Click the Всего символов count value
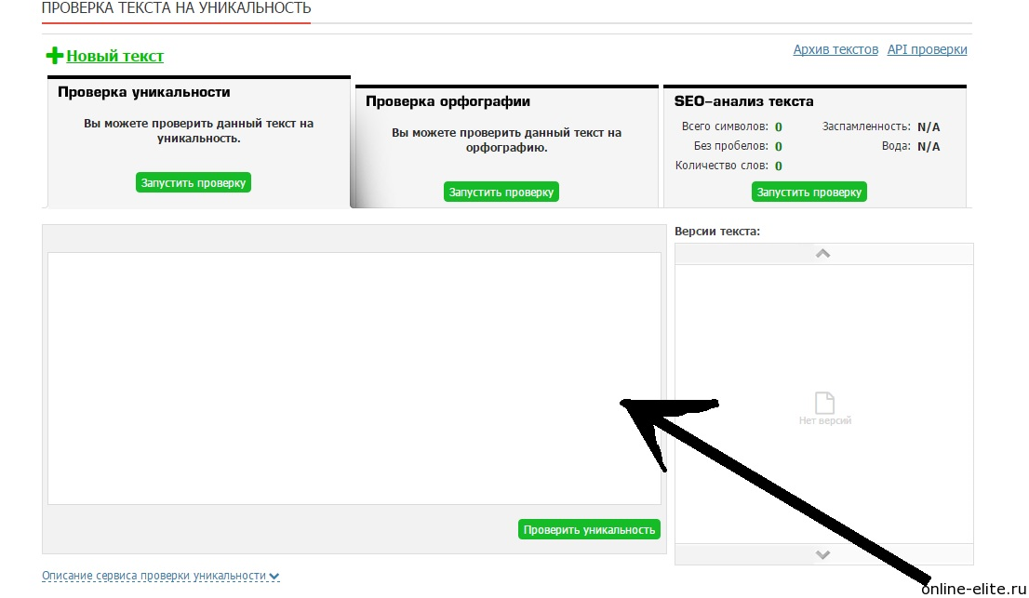 (778, 126)
